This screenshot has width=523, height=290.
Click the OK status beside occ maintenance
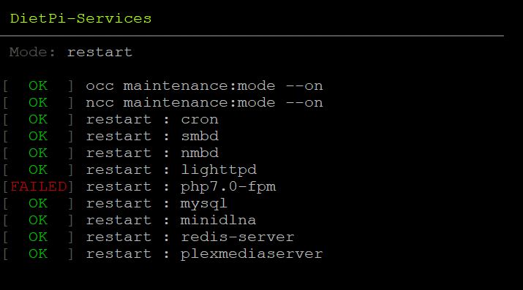(38, 86)
